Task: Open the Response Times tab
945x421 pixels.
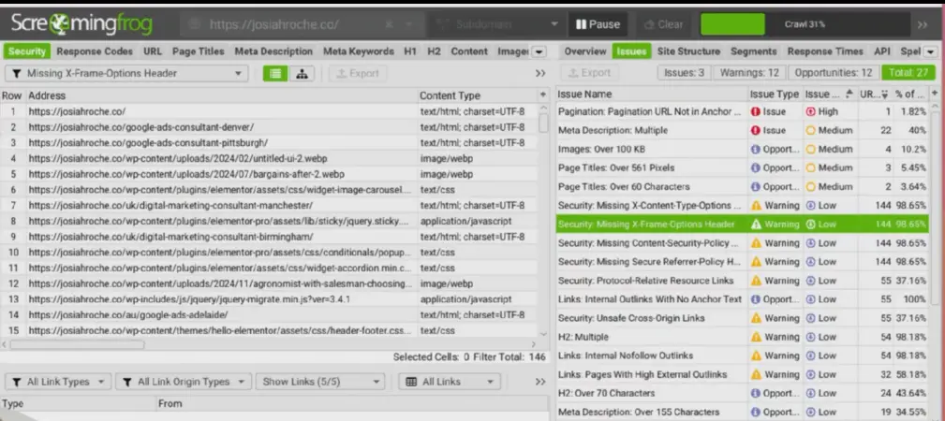Action: coord(825,51)
